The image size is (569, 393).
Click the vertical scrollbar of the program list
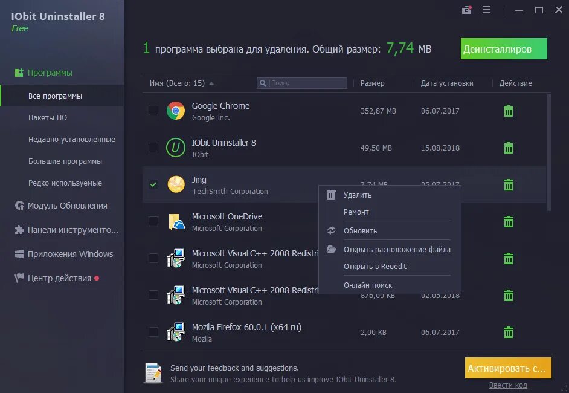pos(548,152)
